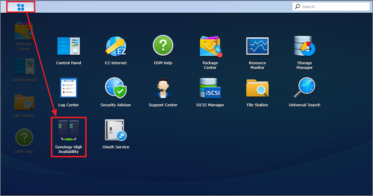Launch Universal Search app
The width and height of the screenshot is (373, 196).
(304, 88)
